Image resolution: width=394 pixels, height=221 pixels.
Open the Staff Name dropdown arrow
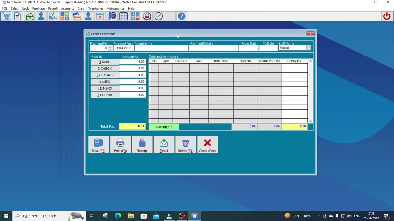(308, 48)
